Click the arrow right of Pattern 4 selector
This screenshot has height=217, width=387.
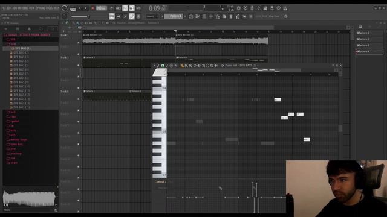185,16
